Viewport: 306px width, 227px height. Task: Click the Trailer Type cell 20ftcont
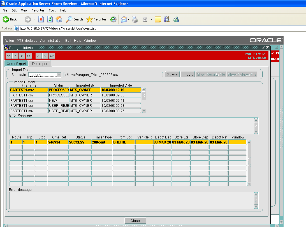pos(102,142)
